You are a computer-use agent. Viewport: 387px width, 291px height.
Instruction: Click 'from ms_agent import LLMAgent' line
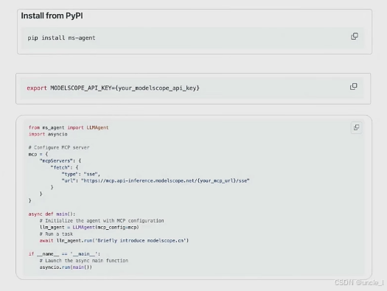coord(69,127)
